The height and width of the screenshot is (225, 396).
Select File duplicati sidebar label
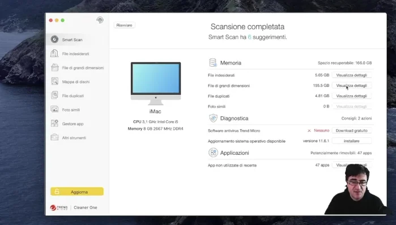pos(73,96)
